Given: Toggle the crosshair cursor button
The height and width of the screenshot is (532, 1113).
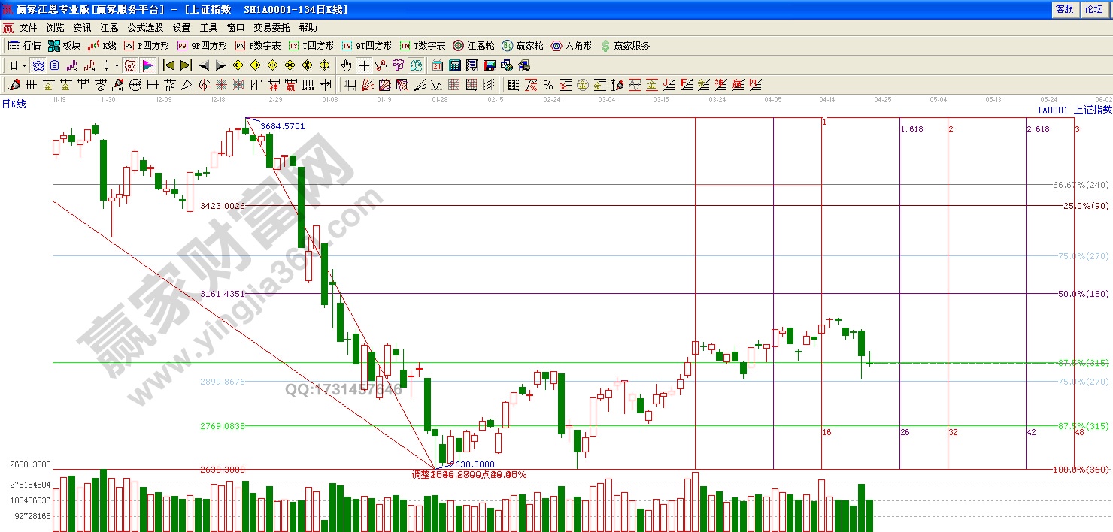Looking at the screenshot, I should (x=364, y=65).
